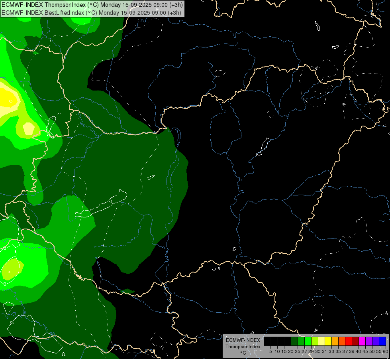
Task: Click the legend tick value 60
Action: 385,351
